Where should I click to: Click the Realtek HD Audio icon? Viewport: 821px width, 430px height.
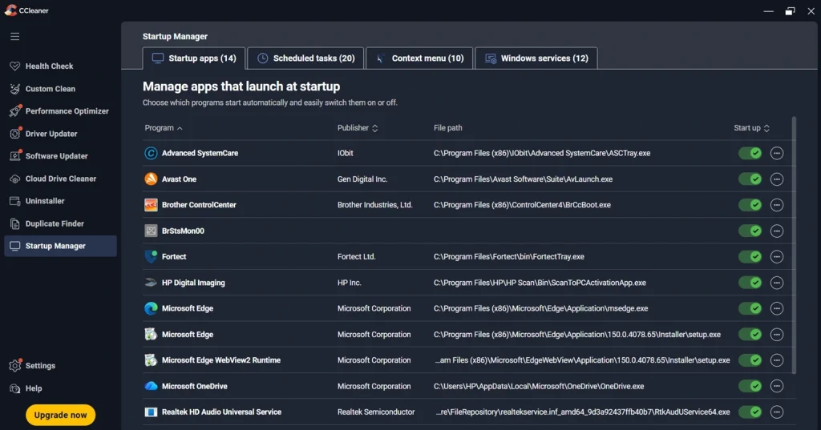(151, 412)
